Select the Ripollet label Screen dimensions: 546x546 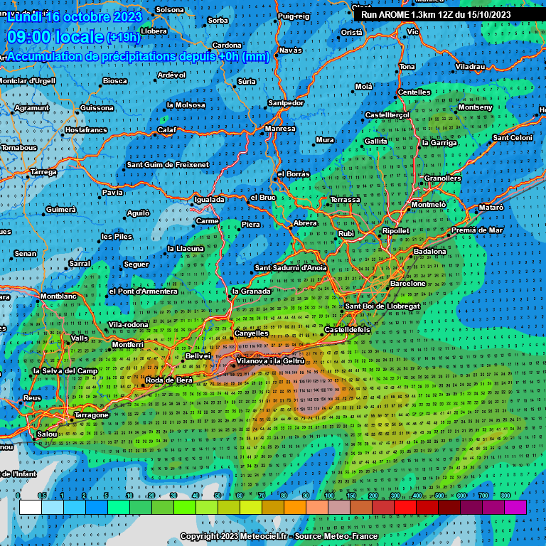(x=396, y=231)
